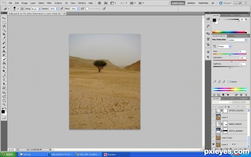
Task: Select the Path Selection tool
Action: coord(4,84)
